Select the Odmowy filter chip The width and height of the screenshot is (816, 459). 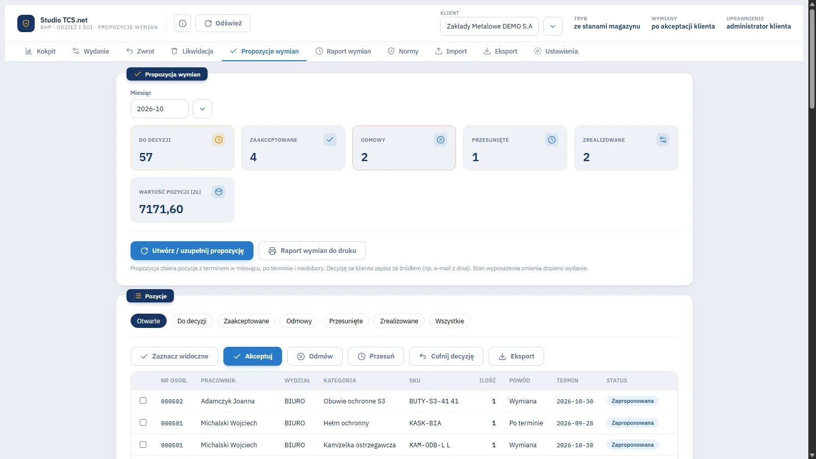[x=299, y=321]
